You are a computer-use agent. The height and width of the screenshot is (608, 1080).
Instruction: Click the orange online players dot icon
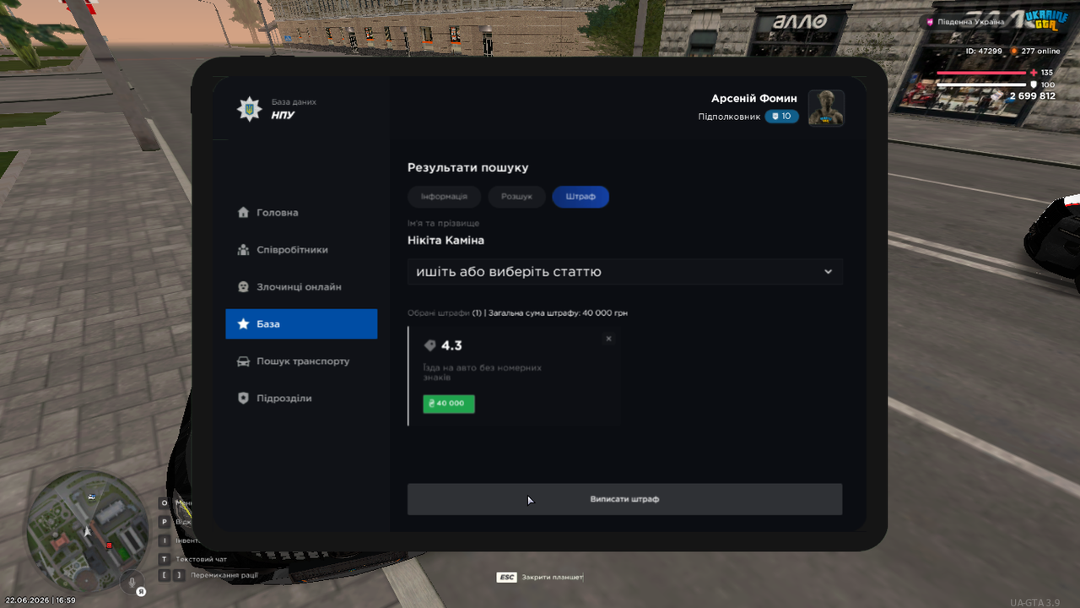1014,52
